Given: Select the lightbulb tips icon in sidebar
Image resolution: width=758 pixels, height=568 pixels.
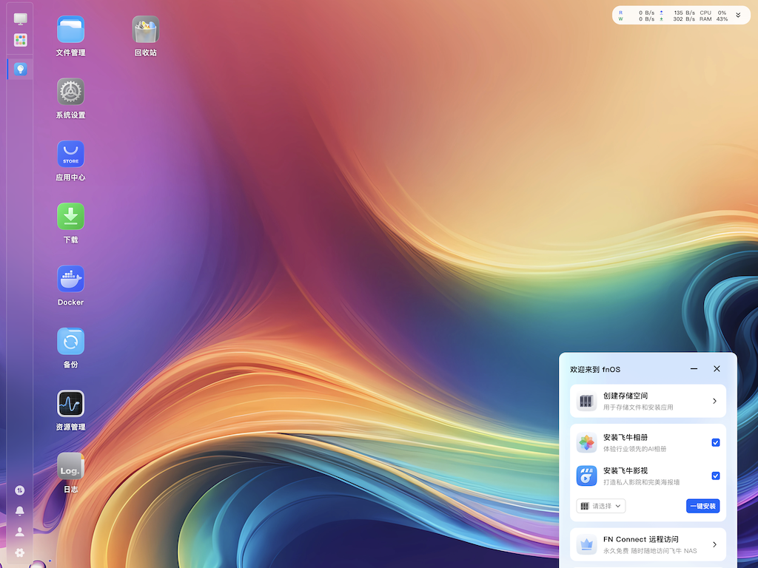Looking at the screenshot, I should pyautogui.click(x=20, y=69).
